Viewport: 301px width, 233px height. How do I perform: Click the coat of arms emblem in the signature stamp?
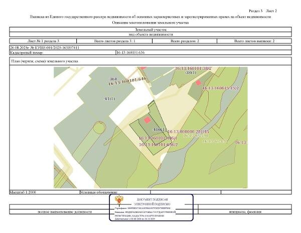(x=119, y=200)
